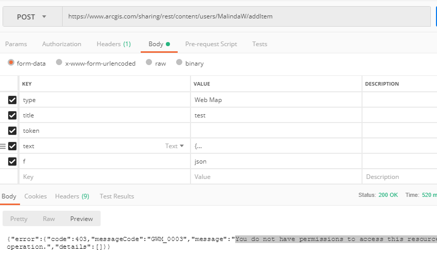The height and width of the screenshot is (262, 437).
Task: Open the response Cookies tab
Action: (x=35, y=196)
